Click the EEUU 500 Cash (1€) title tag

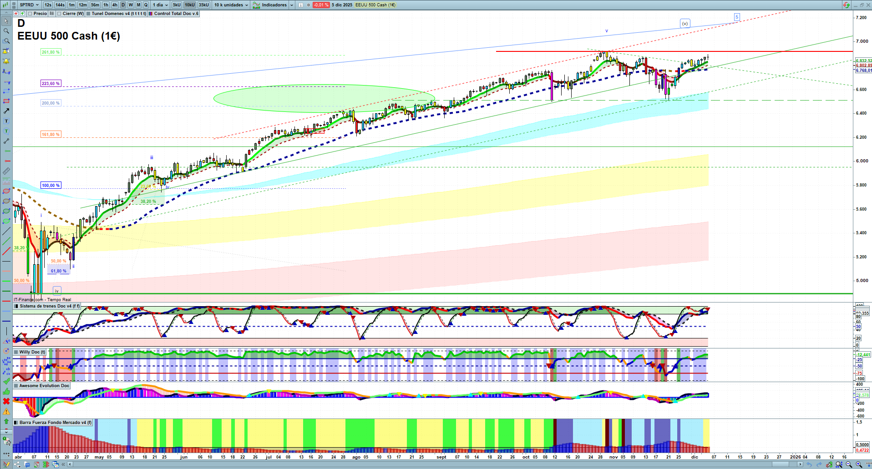pyautogui.click(x=375, y=5)
